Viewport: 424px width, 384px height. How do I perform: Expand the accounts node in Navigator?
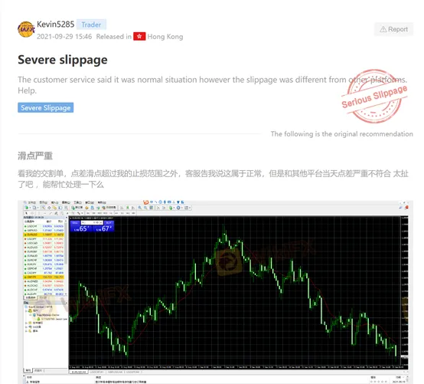point(26,311)
